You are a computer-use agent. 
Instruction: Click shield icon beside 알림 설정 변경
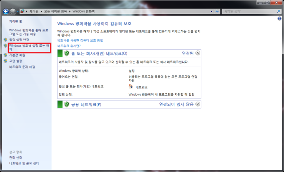pos(5,40)
